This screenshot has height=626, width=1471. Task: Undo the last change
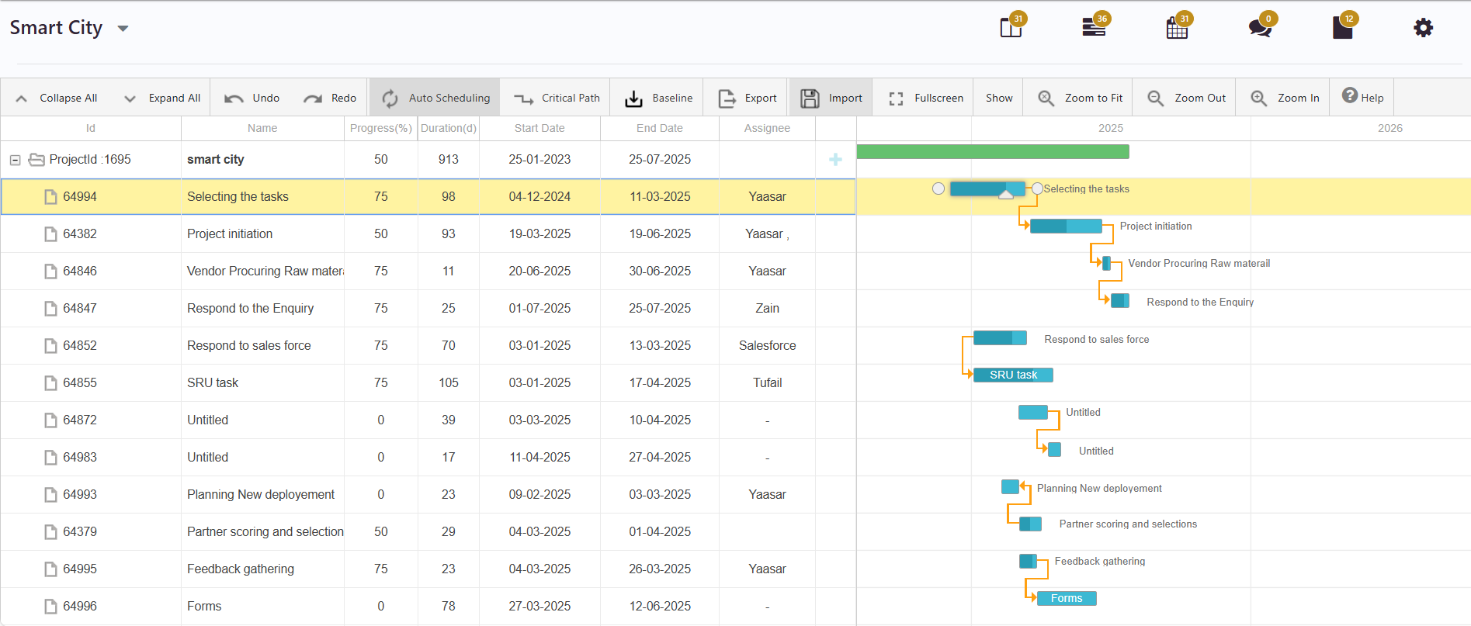point(252,98)
